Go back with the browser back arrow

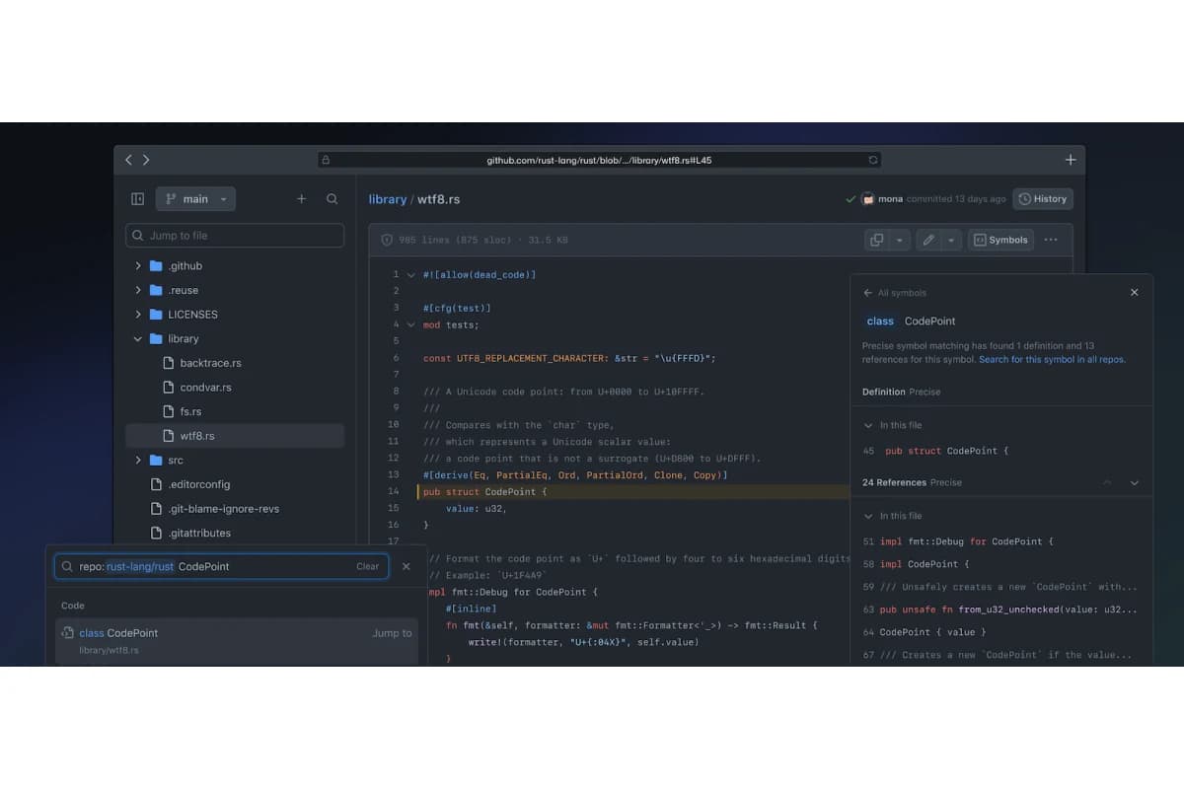[128, 160]
